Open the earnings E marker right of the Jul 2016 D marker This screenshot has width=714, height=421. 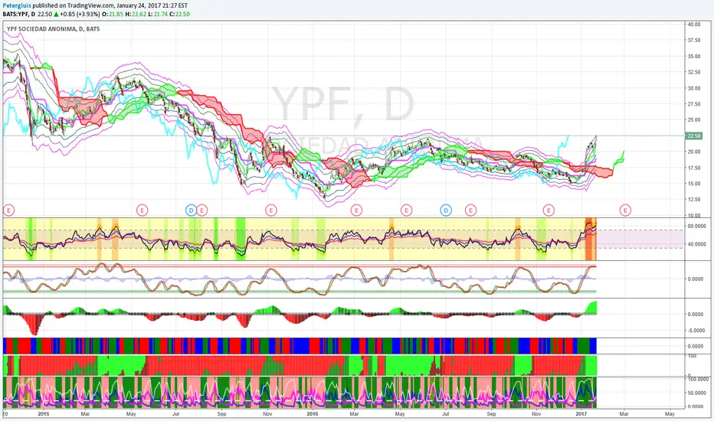[x=470, y=210]
